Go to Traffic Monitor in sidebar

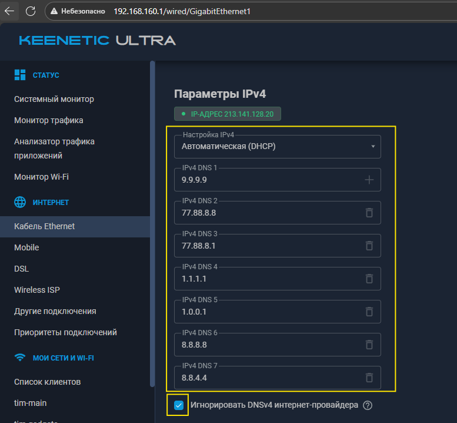click(49, 120)
